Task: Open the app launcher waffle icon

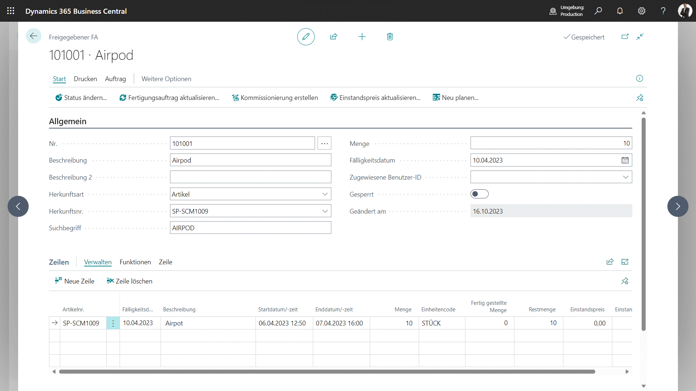Action: click(x=11, y=11)
